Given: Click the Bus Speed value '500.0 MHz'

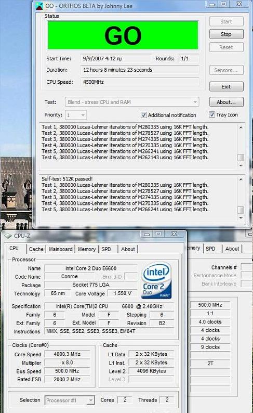Looking at the screenshot, I should [x=67, y=371].
